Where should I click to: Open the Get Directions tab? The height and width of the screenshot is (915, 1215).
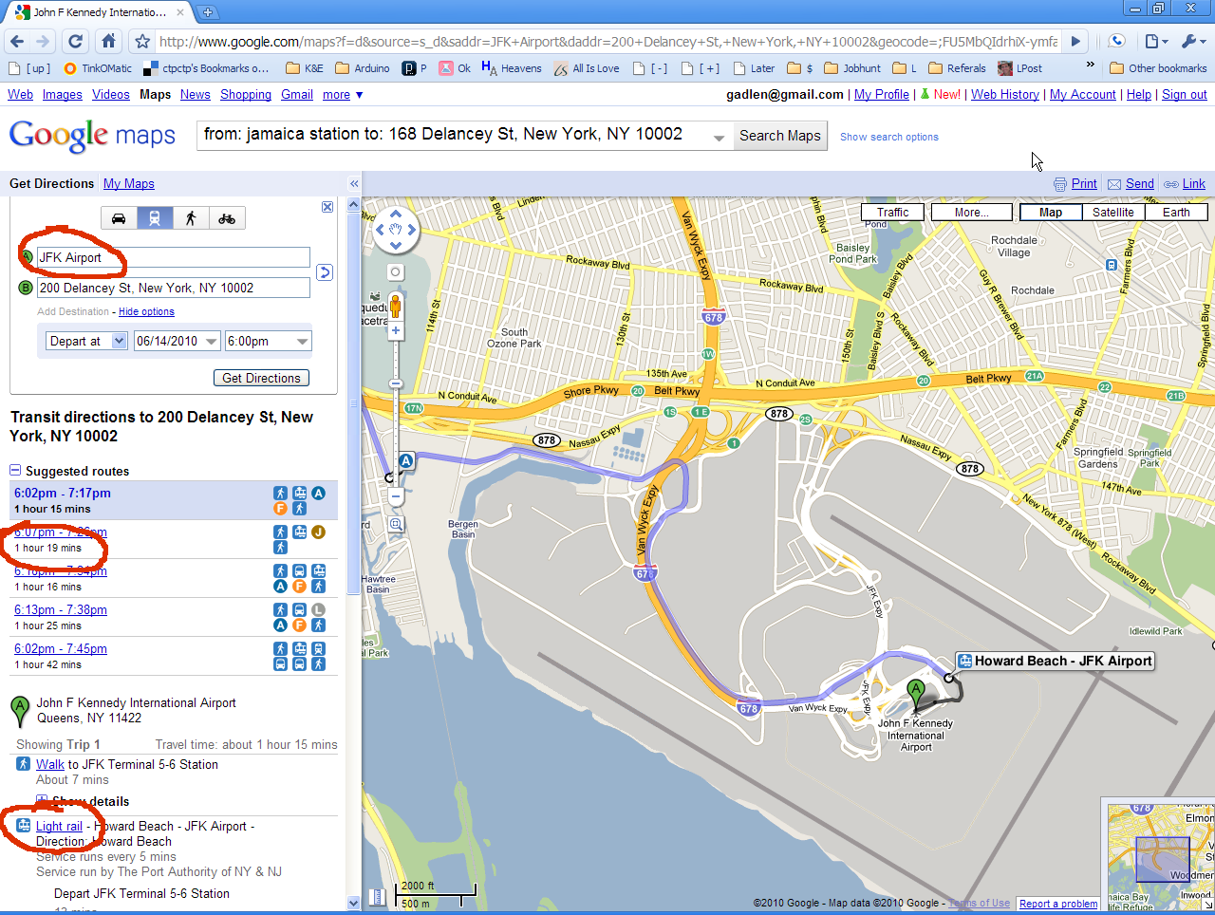click(x=52, y=183)
